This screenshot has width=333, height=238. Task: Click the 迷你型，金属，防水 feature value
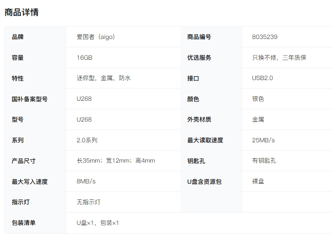pos(103,78)
